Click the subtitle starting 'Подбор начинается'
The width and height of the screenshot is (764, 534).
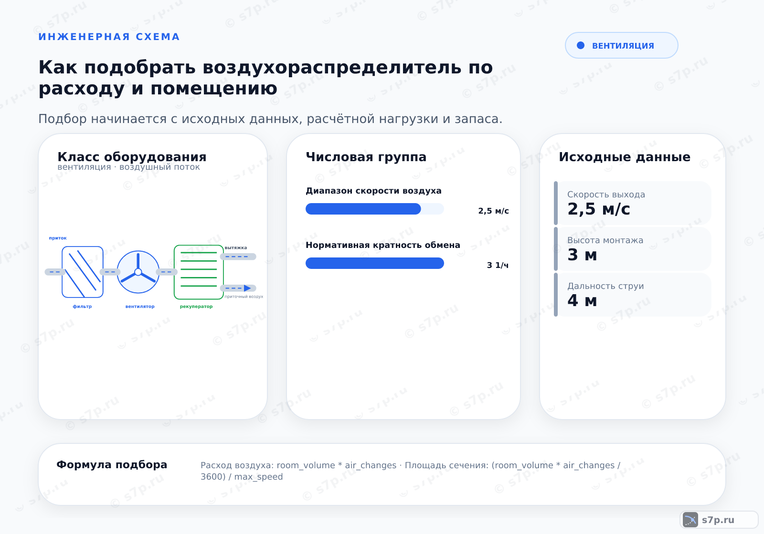[270, 119]
